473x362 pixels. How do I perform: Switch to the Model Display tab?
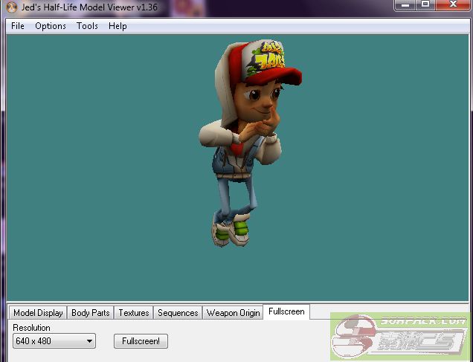38,312
